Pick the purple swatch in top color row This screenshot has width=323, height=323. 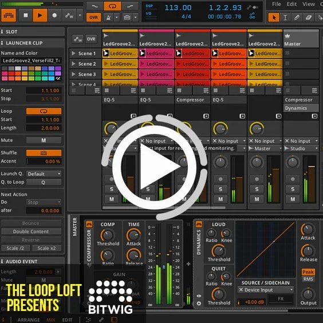[x=58, y=69]
